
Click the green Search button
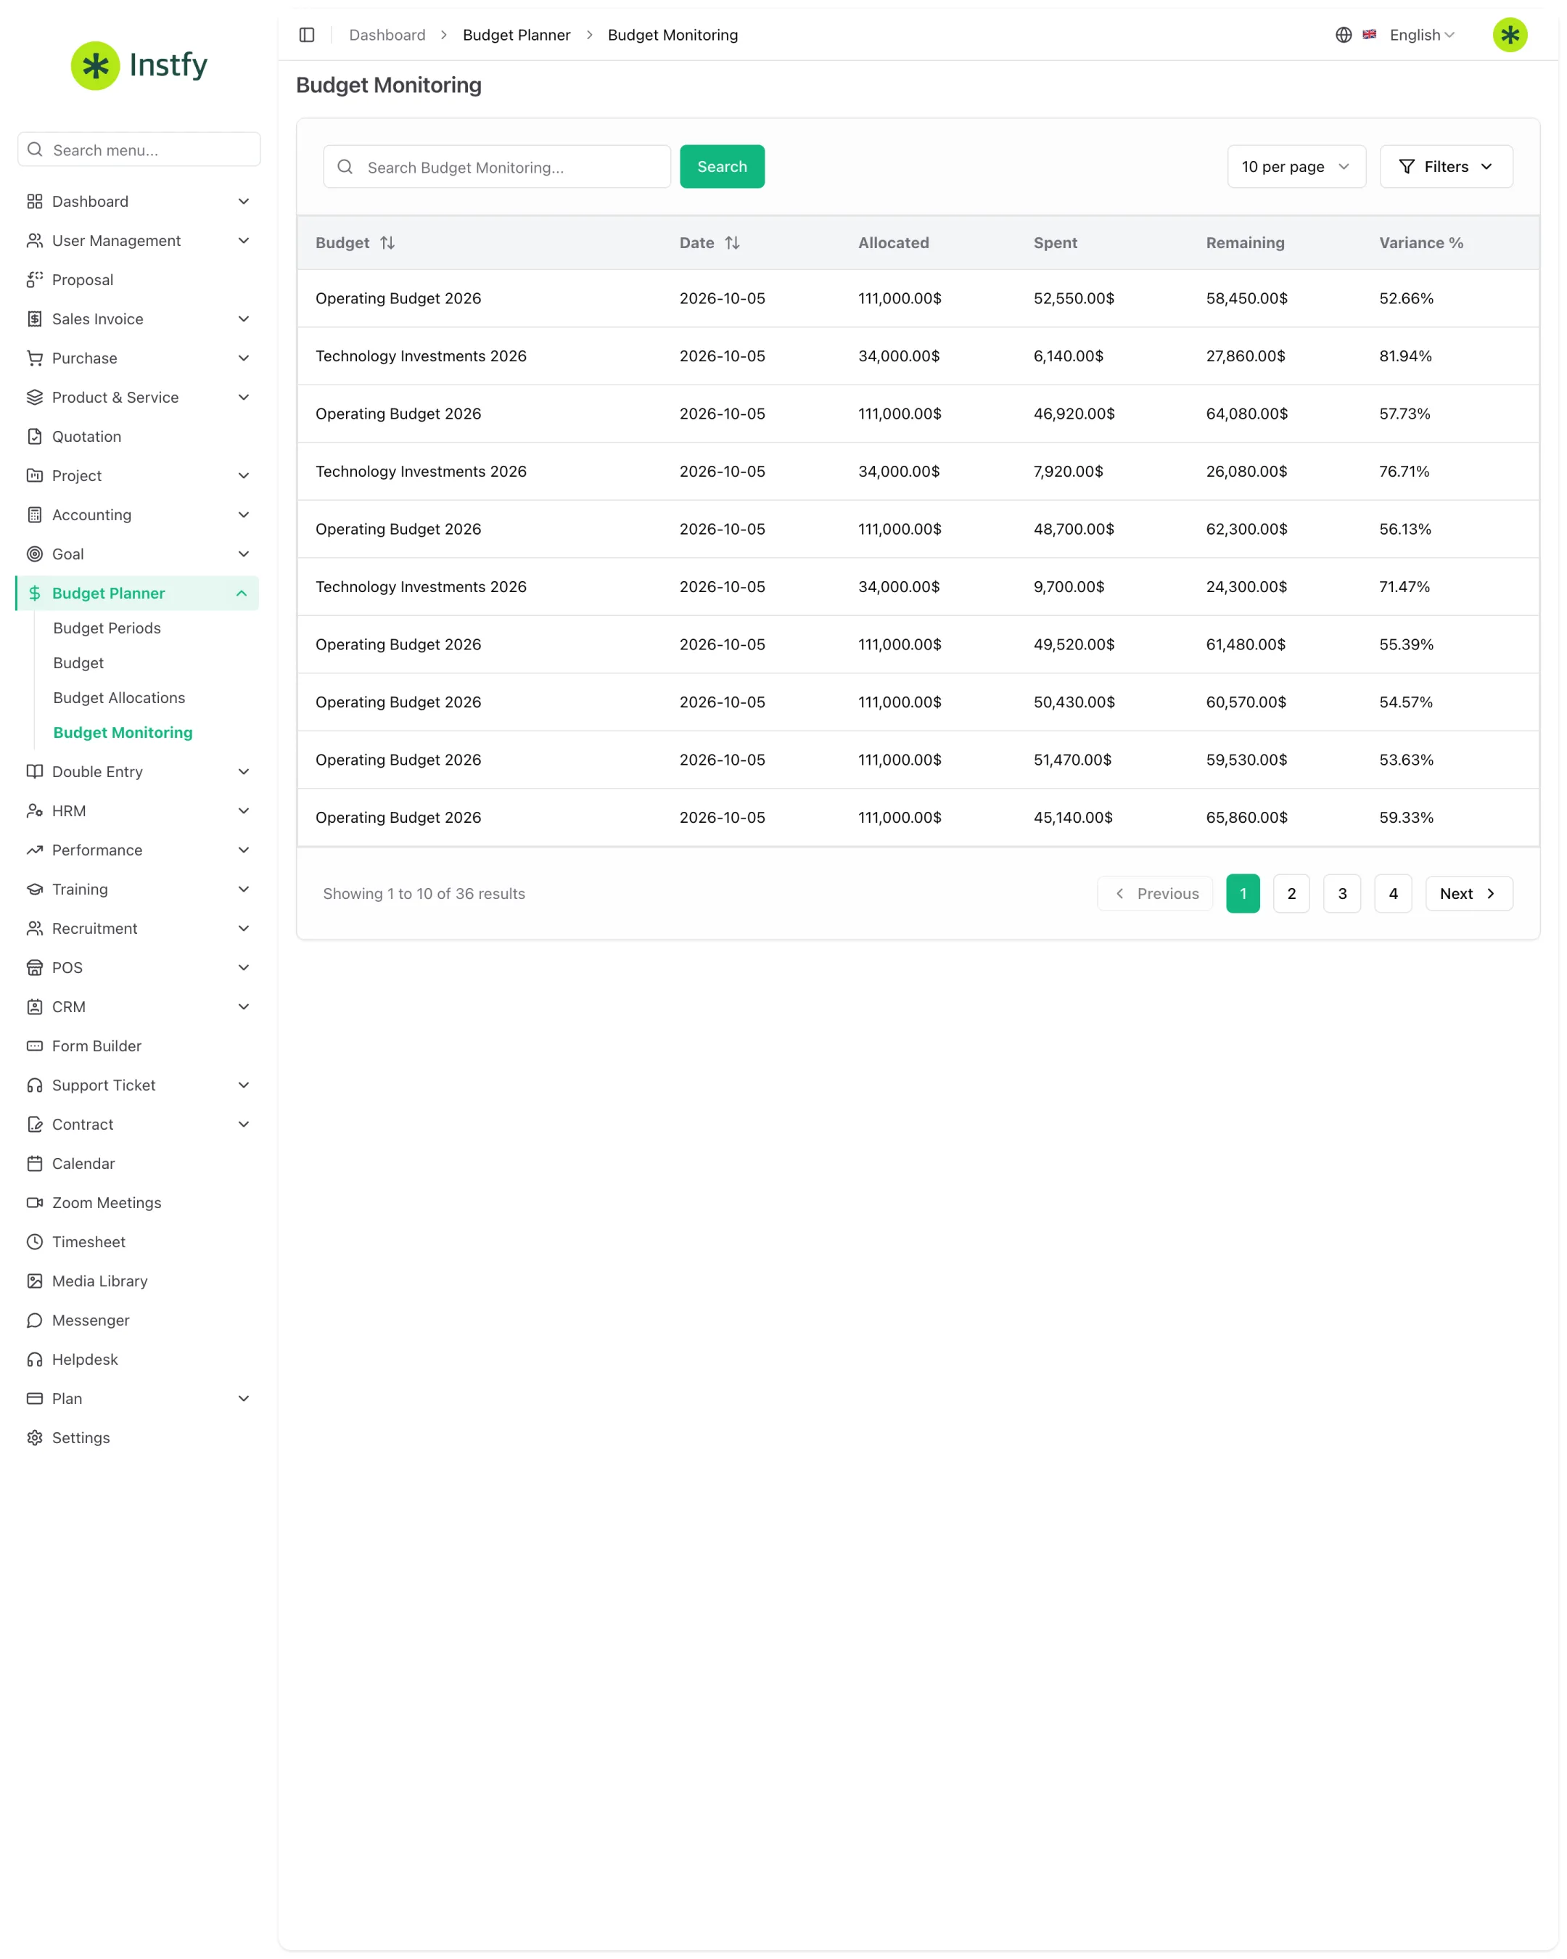(x=722, y=166)
